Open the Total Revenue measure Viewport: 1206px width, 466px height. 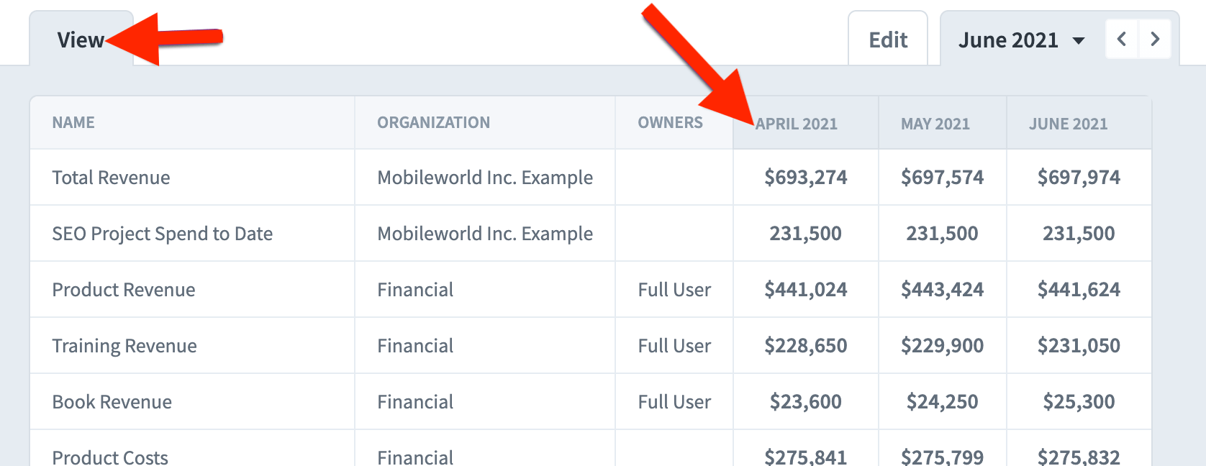pos(112,178)
